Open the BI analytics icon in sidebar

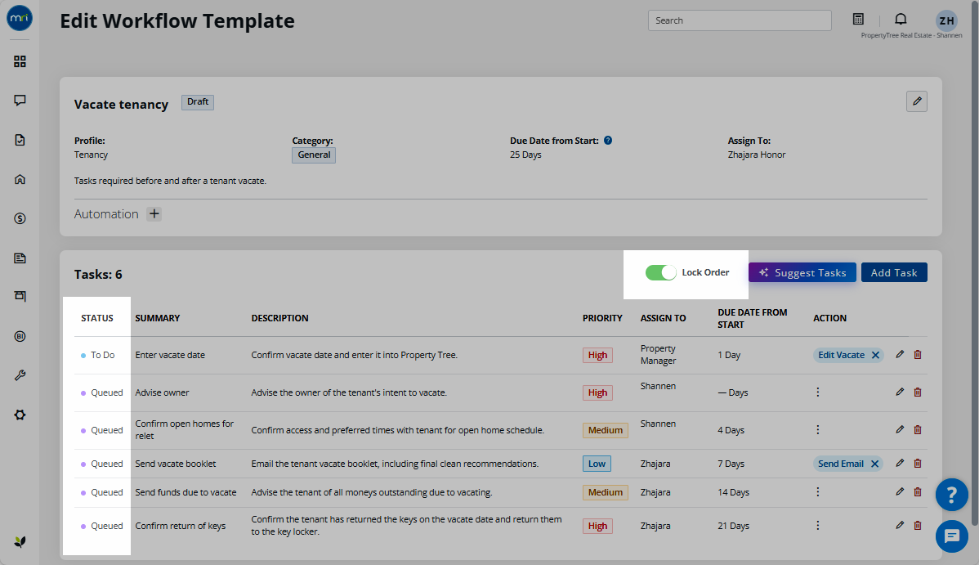pos(20,336)
